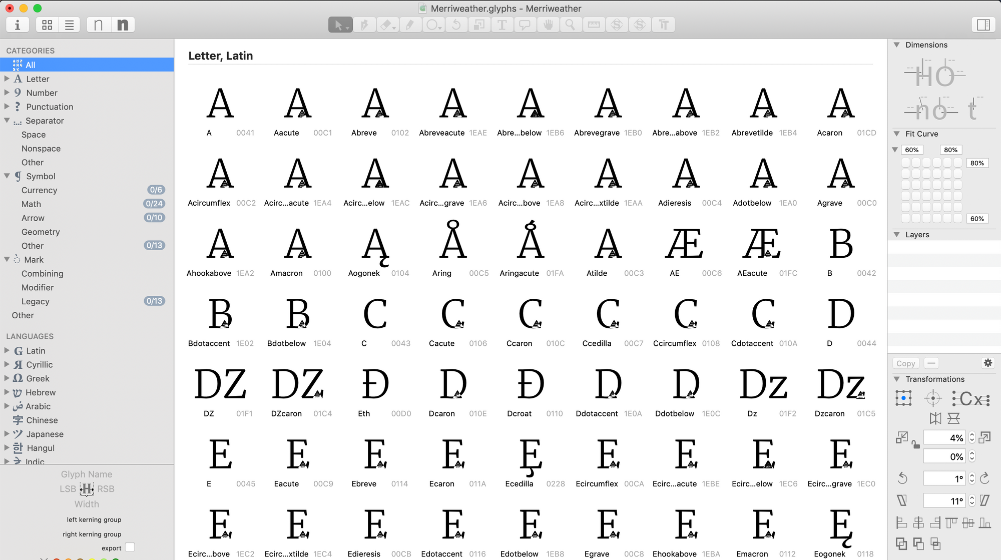Viewport: 1001px width, 560px height.
Task: Click the rotate tool icon
Action: point(457,25)
